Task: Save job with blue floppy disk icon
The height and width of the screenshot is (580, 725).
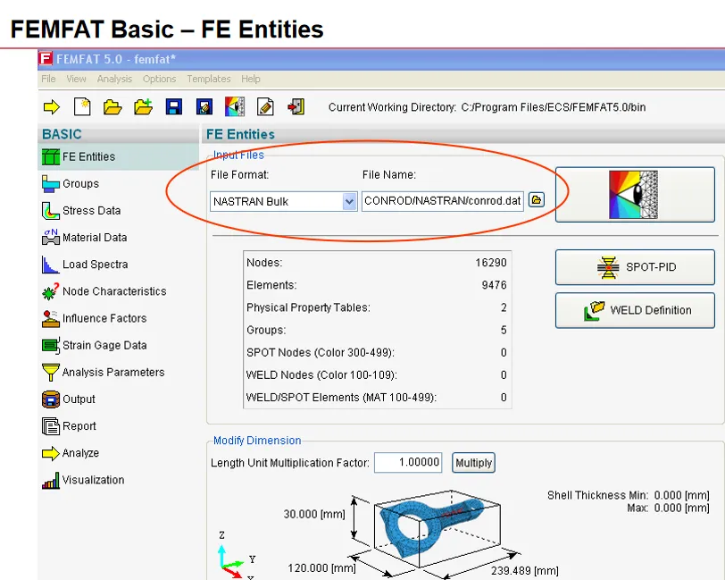Action: [174, 107]
